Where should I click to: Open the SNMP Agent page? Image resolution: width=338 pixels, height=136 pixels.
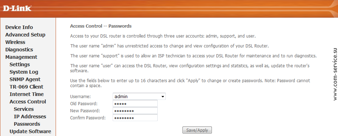click(x=25, y=79)
